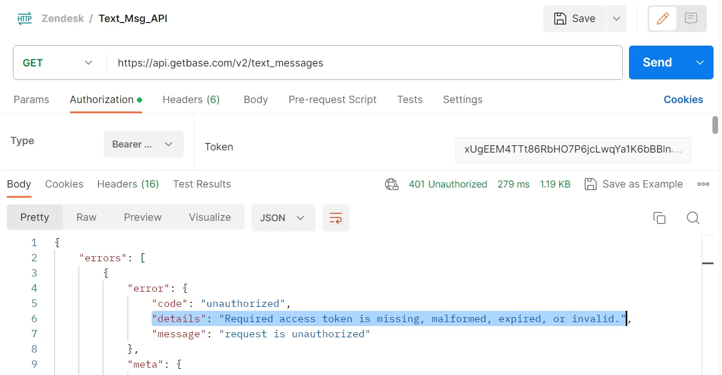
Task: Switch to the request Body tab
Action: pyautogui.click(x=255, y=100)
